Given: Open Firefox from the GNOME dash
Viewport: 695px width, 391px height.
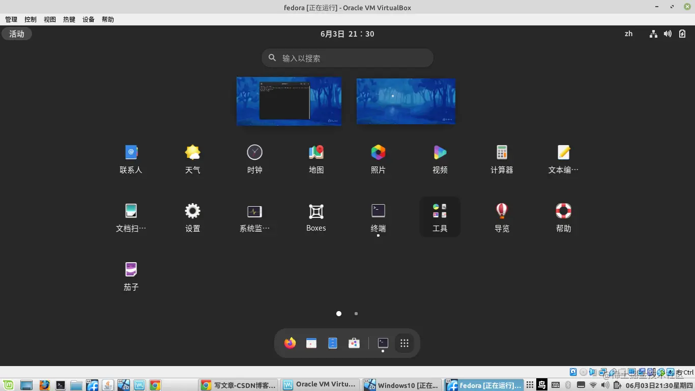Looking at the screenshot, I should coord(290,343).
